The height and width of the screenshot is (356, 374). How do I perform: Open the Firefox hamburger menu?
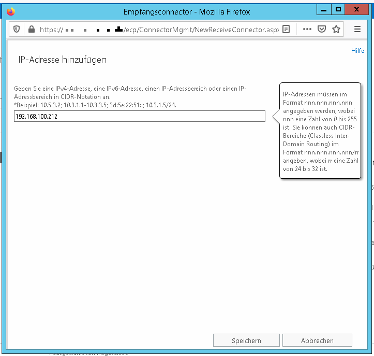click(x=357, y=30)
